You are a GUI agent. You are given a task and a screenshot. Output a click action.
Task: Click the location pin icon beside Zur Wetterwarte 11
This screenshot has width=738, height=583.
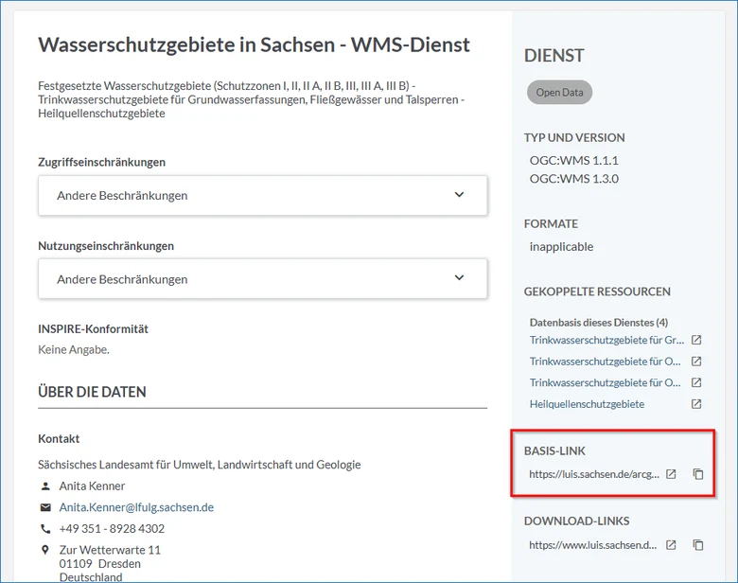click(x=45, y=550)
